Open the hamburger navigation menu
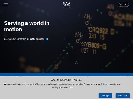 coord(6,4)
